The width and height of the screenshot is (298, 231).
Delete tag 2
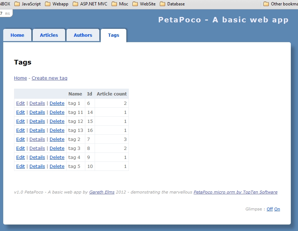point(57,139)
